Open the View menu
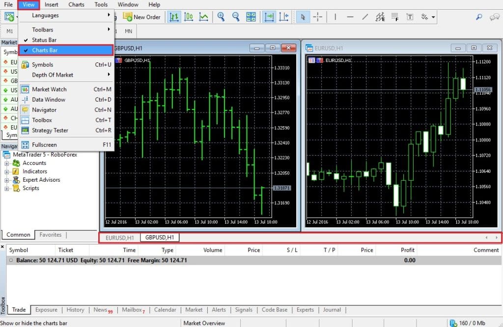The width and height of the screenshot is (503, 327). [x=28, y=4]
